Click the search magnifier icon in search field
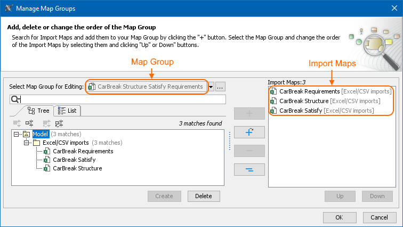 click(15, 99)
